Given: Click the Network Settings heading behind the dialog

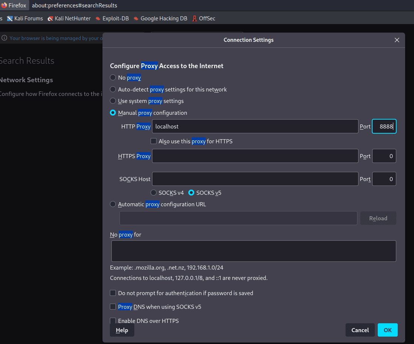Looking at the screenshot, I should 26,80.
